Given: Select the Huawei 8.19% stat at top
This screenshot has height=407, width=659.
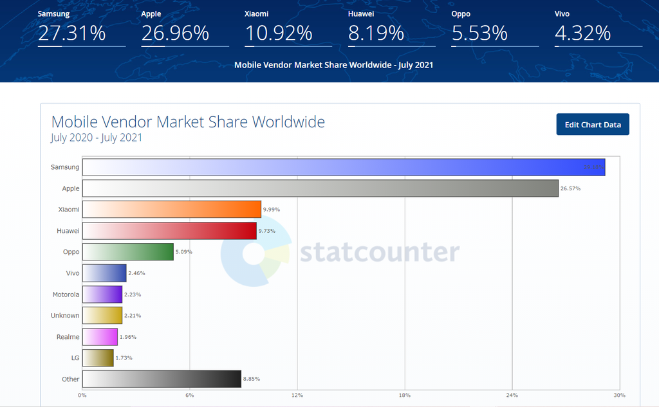Looking at the screenshot, I should point(391,28).
